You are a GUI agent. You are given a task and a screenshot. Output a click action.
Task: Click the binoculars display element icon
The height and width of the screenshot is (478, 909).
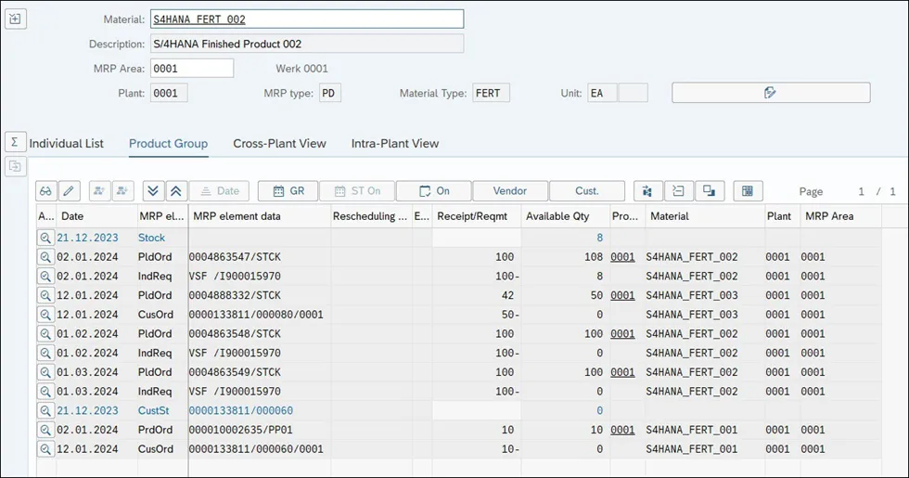coord(45,191)
